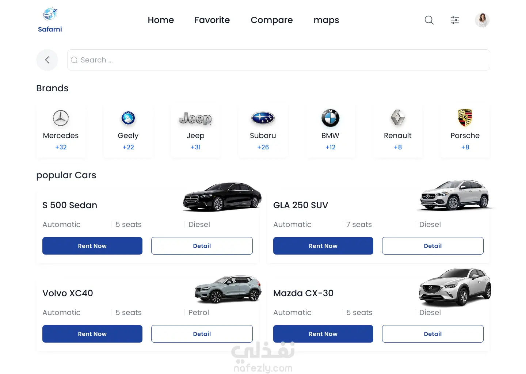Focus the Search input field

279,60
